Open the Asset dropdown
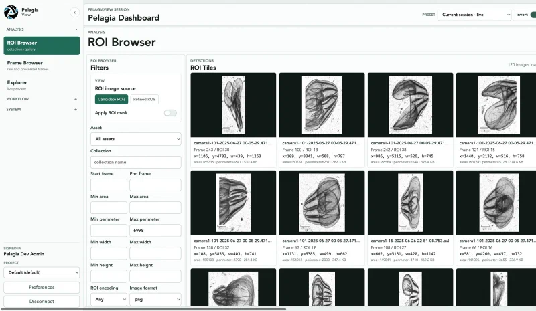The width and height of the screenshot is (536, 311). click(136, 139)
